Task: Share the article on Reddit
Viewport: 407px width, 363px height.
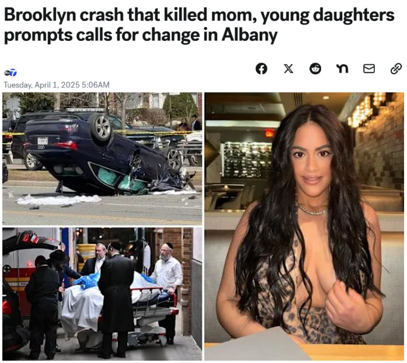Action: point(315,69)
